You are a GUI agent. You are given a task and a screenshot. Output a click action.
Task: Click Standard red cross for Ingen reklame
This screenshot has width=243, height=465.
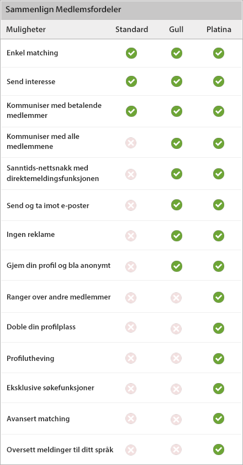tap(131, 236)
